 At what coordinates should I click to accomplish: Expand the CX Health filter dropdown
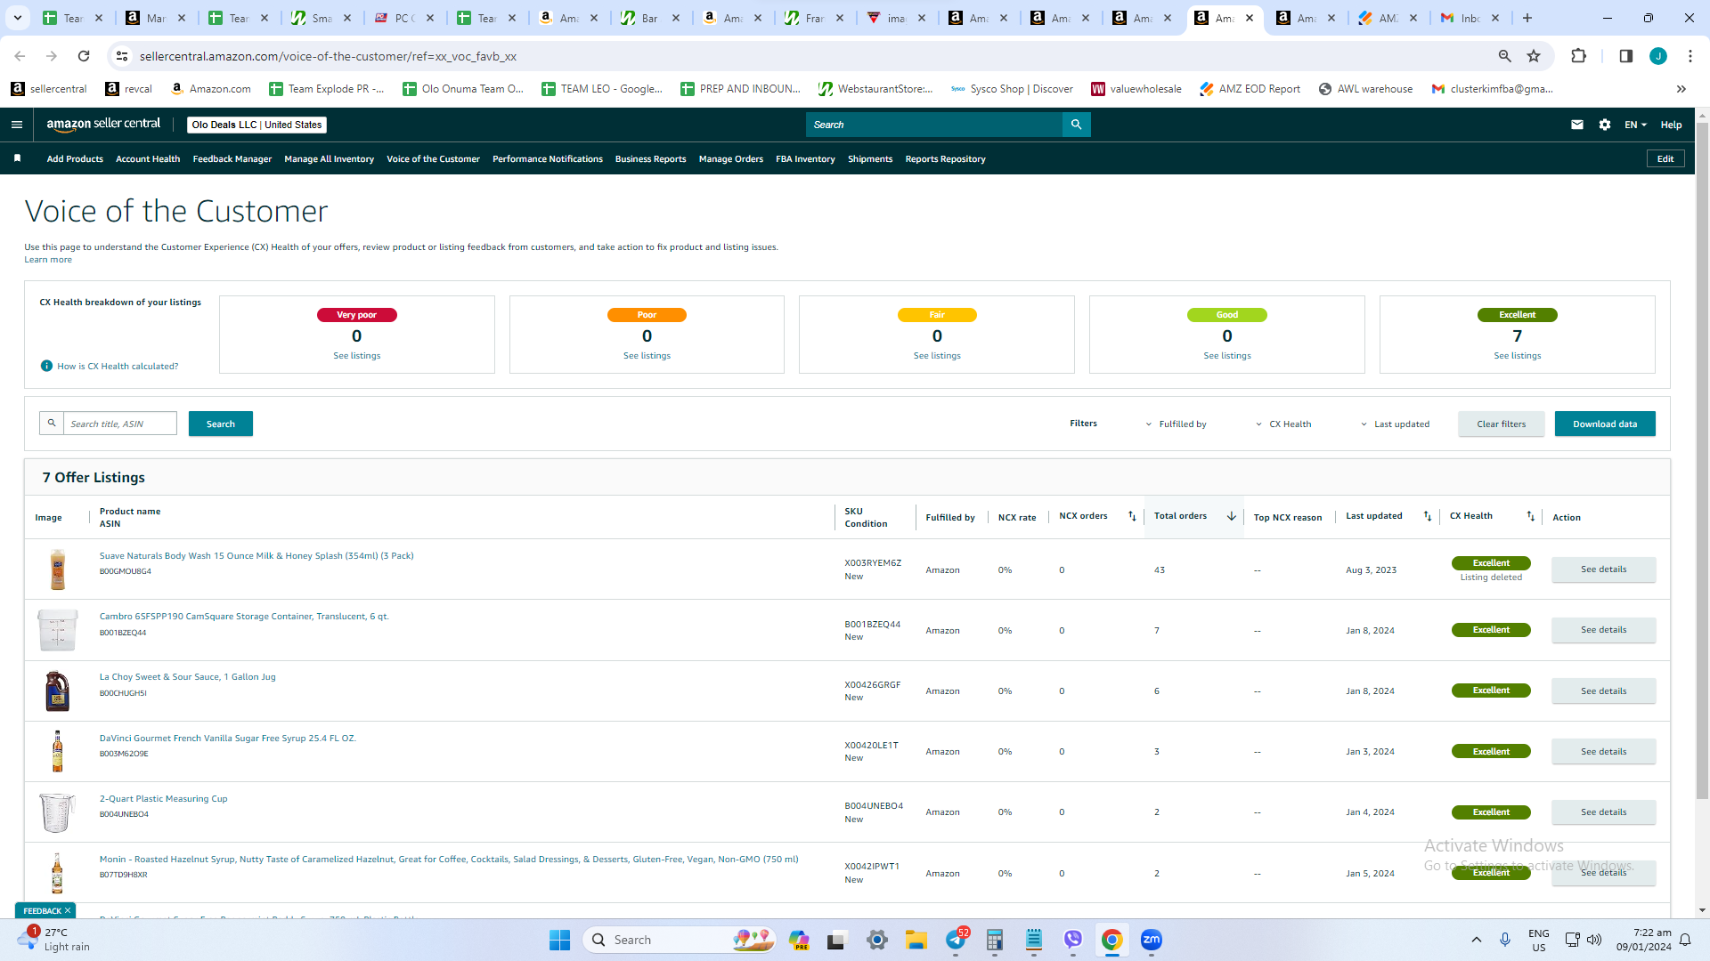pyautogui.click(x=1283, y=424)
